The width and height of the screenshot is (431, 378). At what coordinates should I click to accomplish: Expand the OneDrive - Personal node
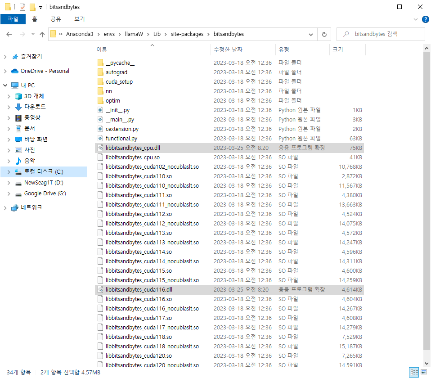click(5, 71)
